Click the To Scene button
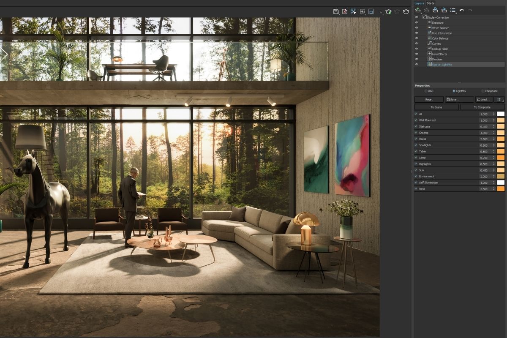Image resolution: width=507 pixels, height=338 pixels. 436,107
